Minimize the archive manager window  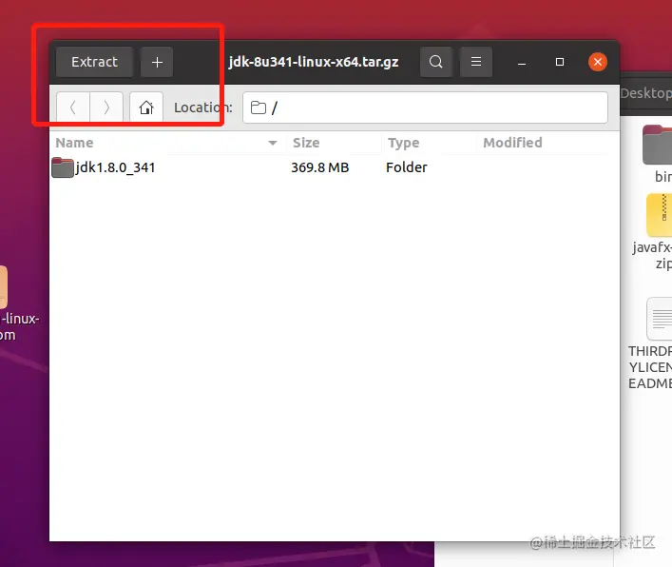(x=522, y=62)
